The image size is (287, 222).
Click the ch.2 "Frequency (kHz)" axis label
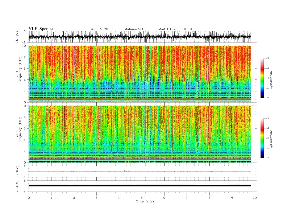click(x=20, y=129)
